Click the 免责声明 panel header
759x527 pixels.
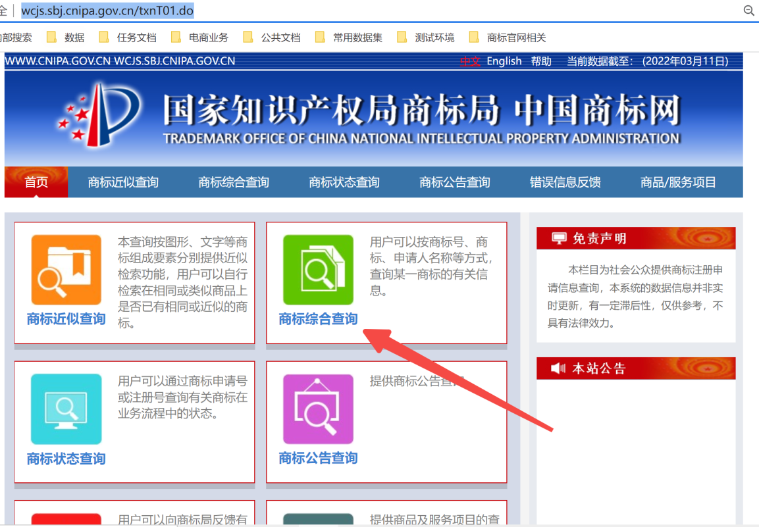coord(636,238)
